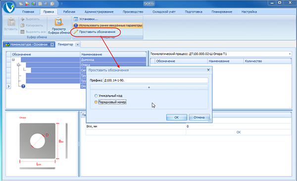Toggle Использовать ранее введённые параметры
The width and height of the screenshot is (297, 181).
108,25
